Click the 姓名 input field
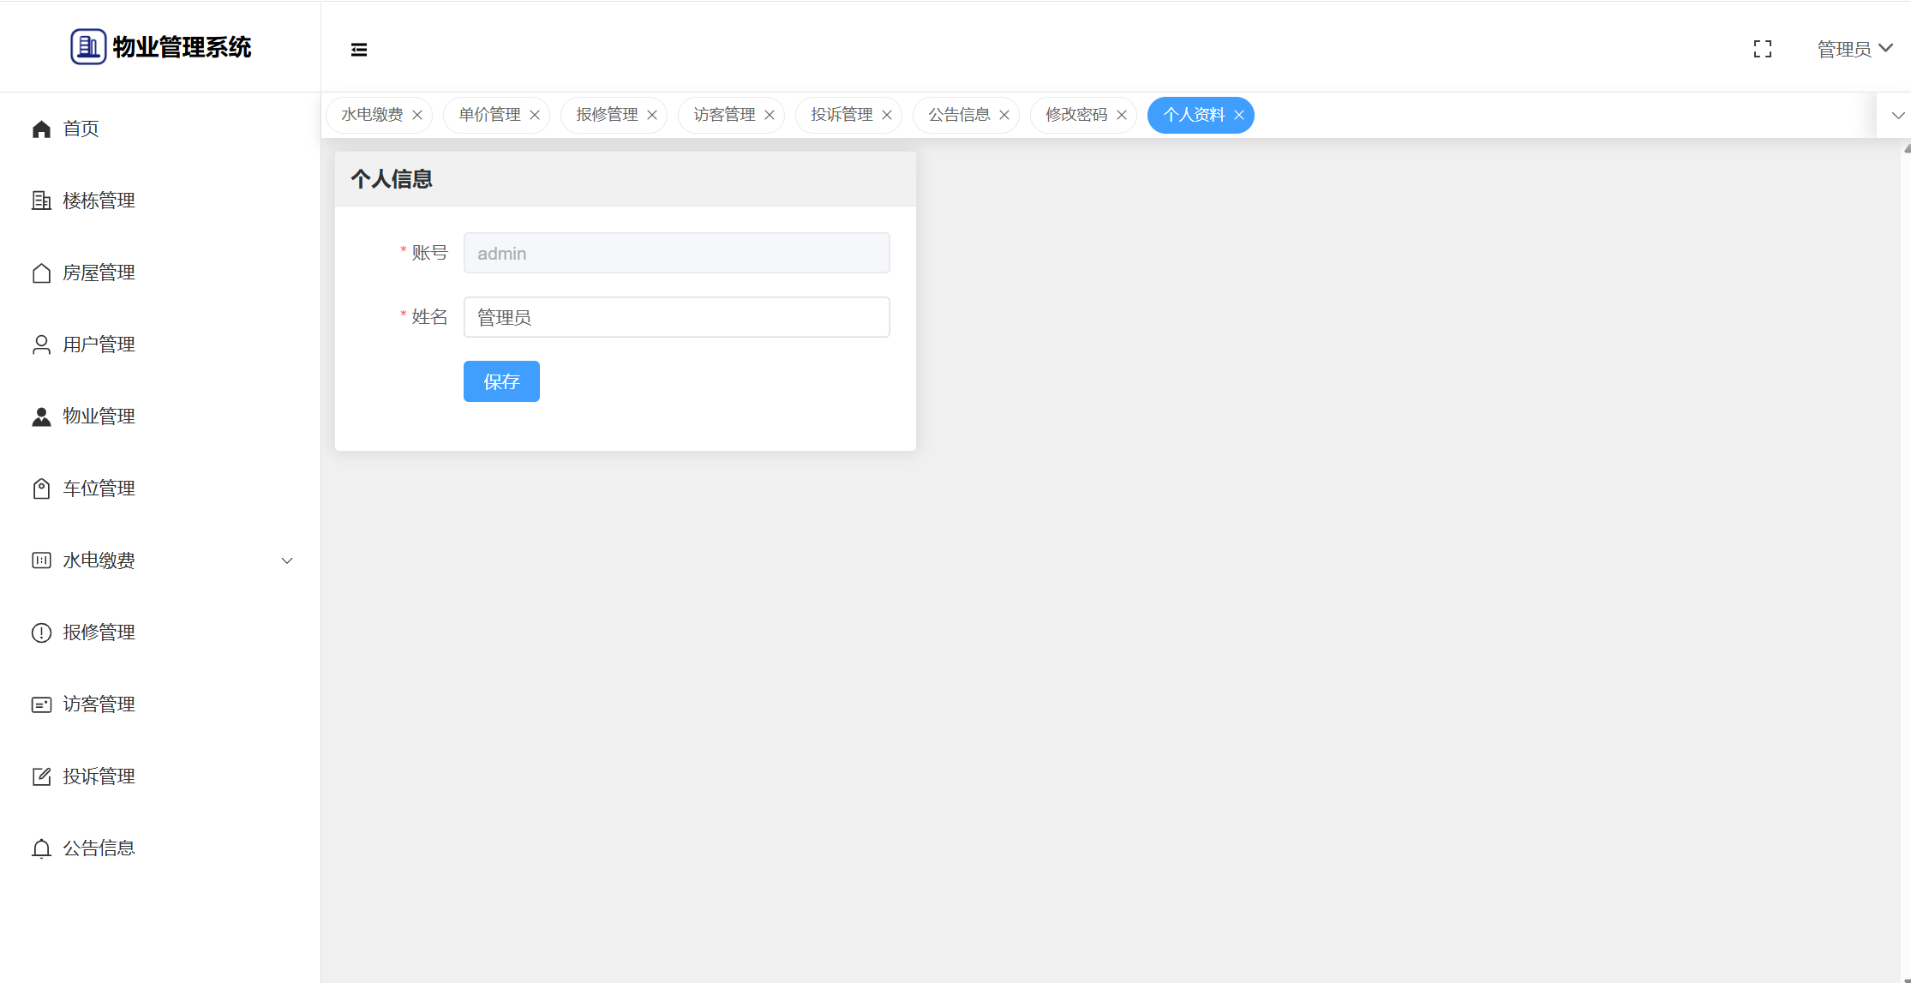 point(676,317)
